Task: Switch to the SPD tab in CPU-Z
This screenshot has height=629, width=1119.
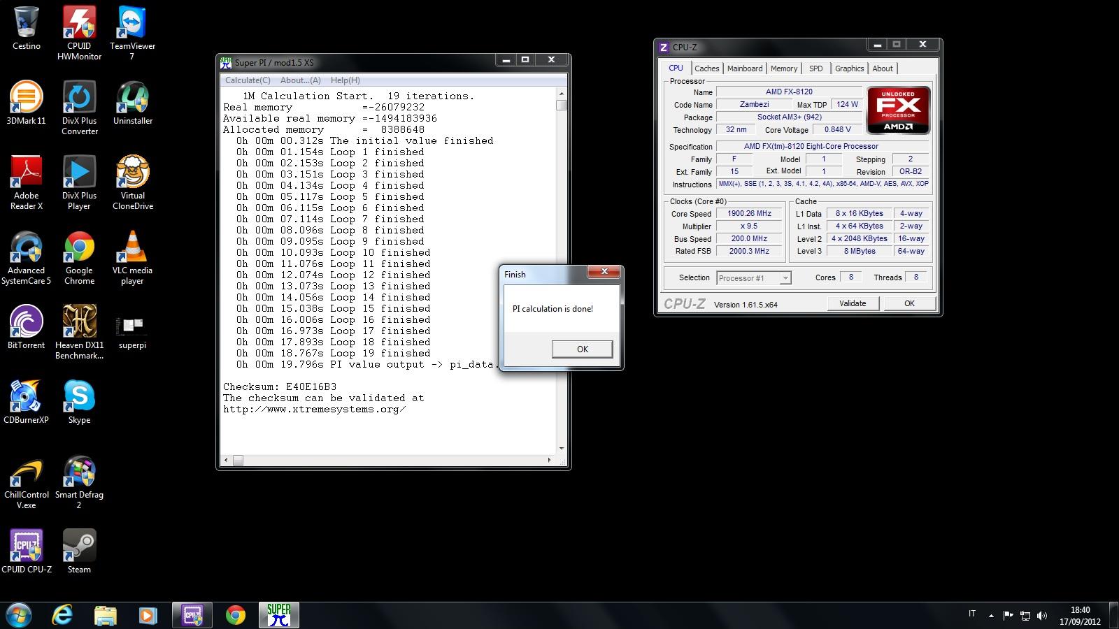Action: pyautogui.click(x=815, y=68)
